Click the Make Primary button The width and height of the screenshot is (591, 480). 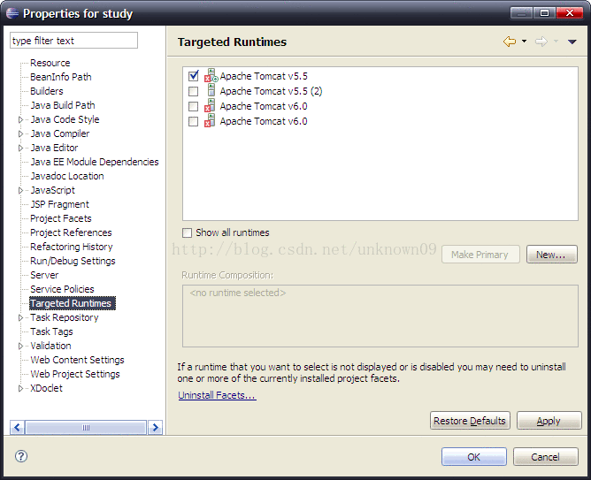(x=480, y=255)
